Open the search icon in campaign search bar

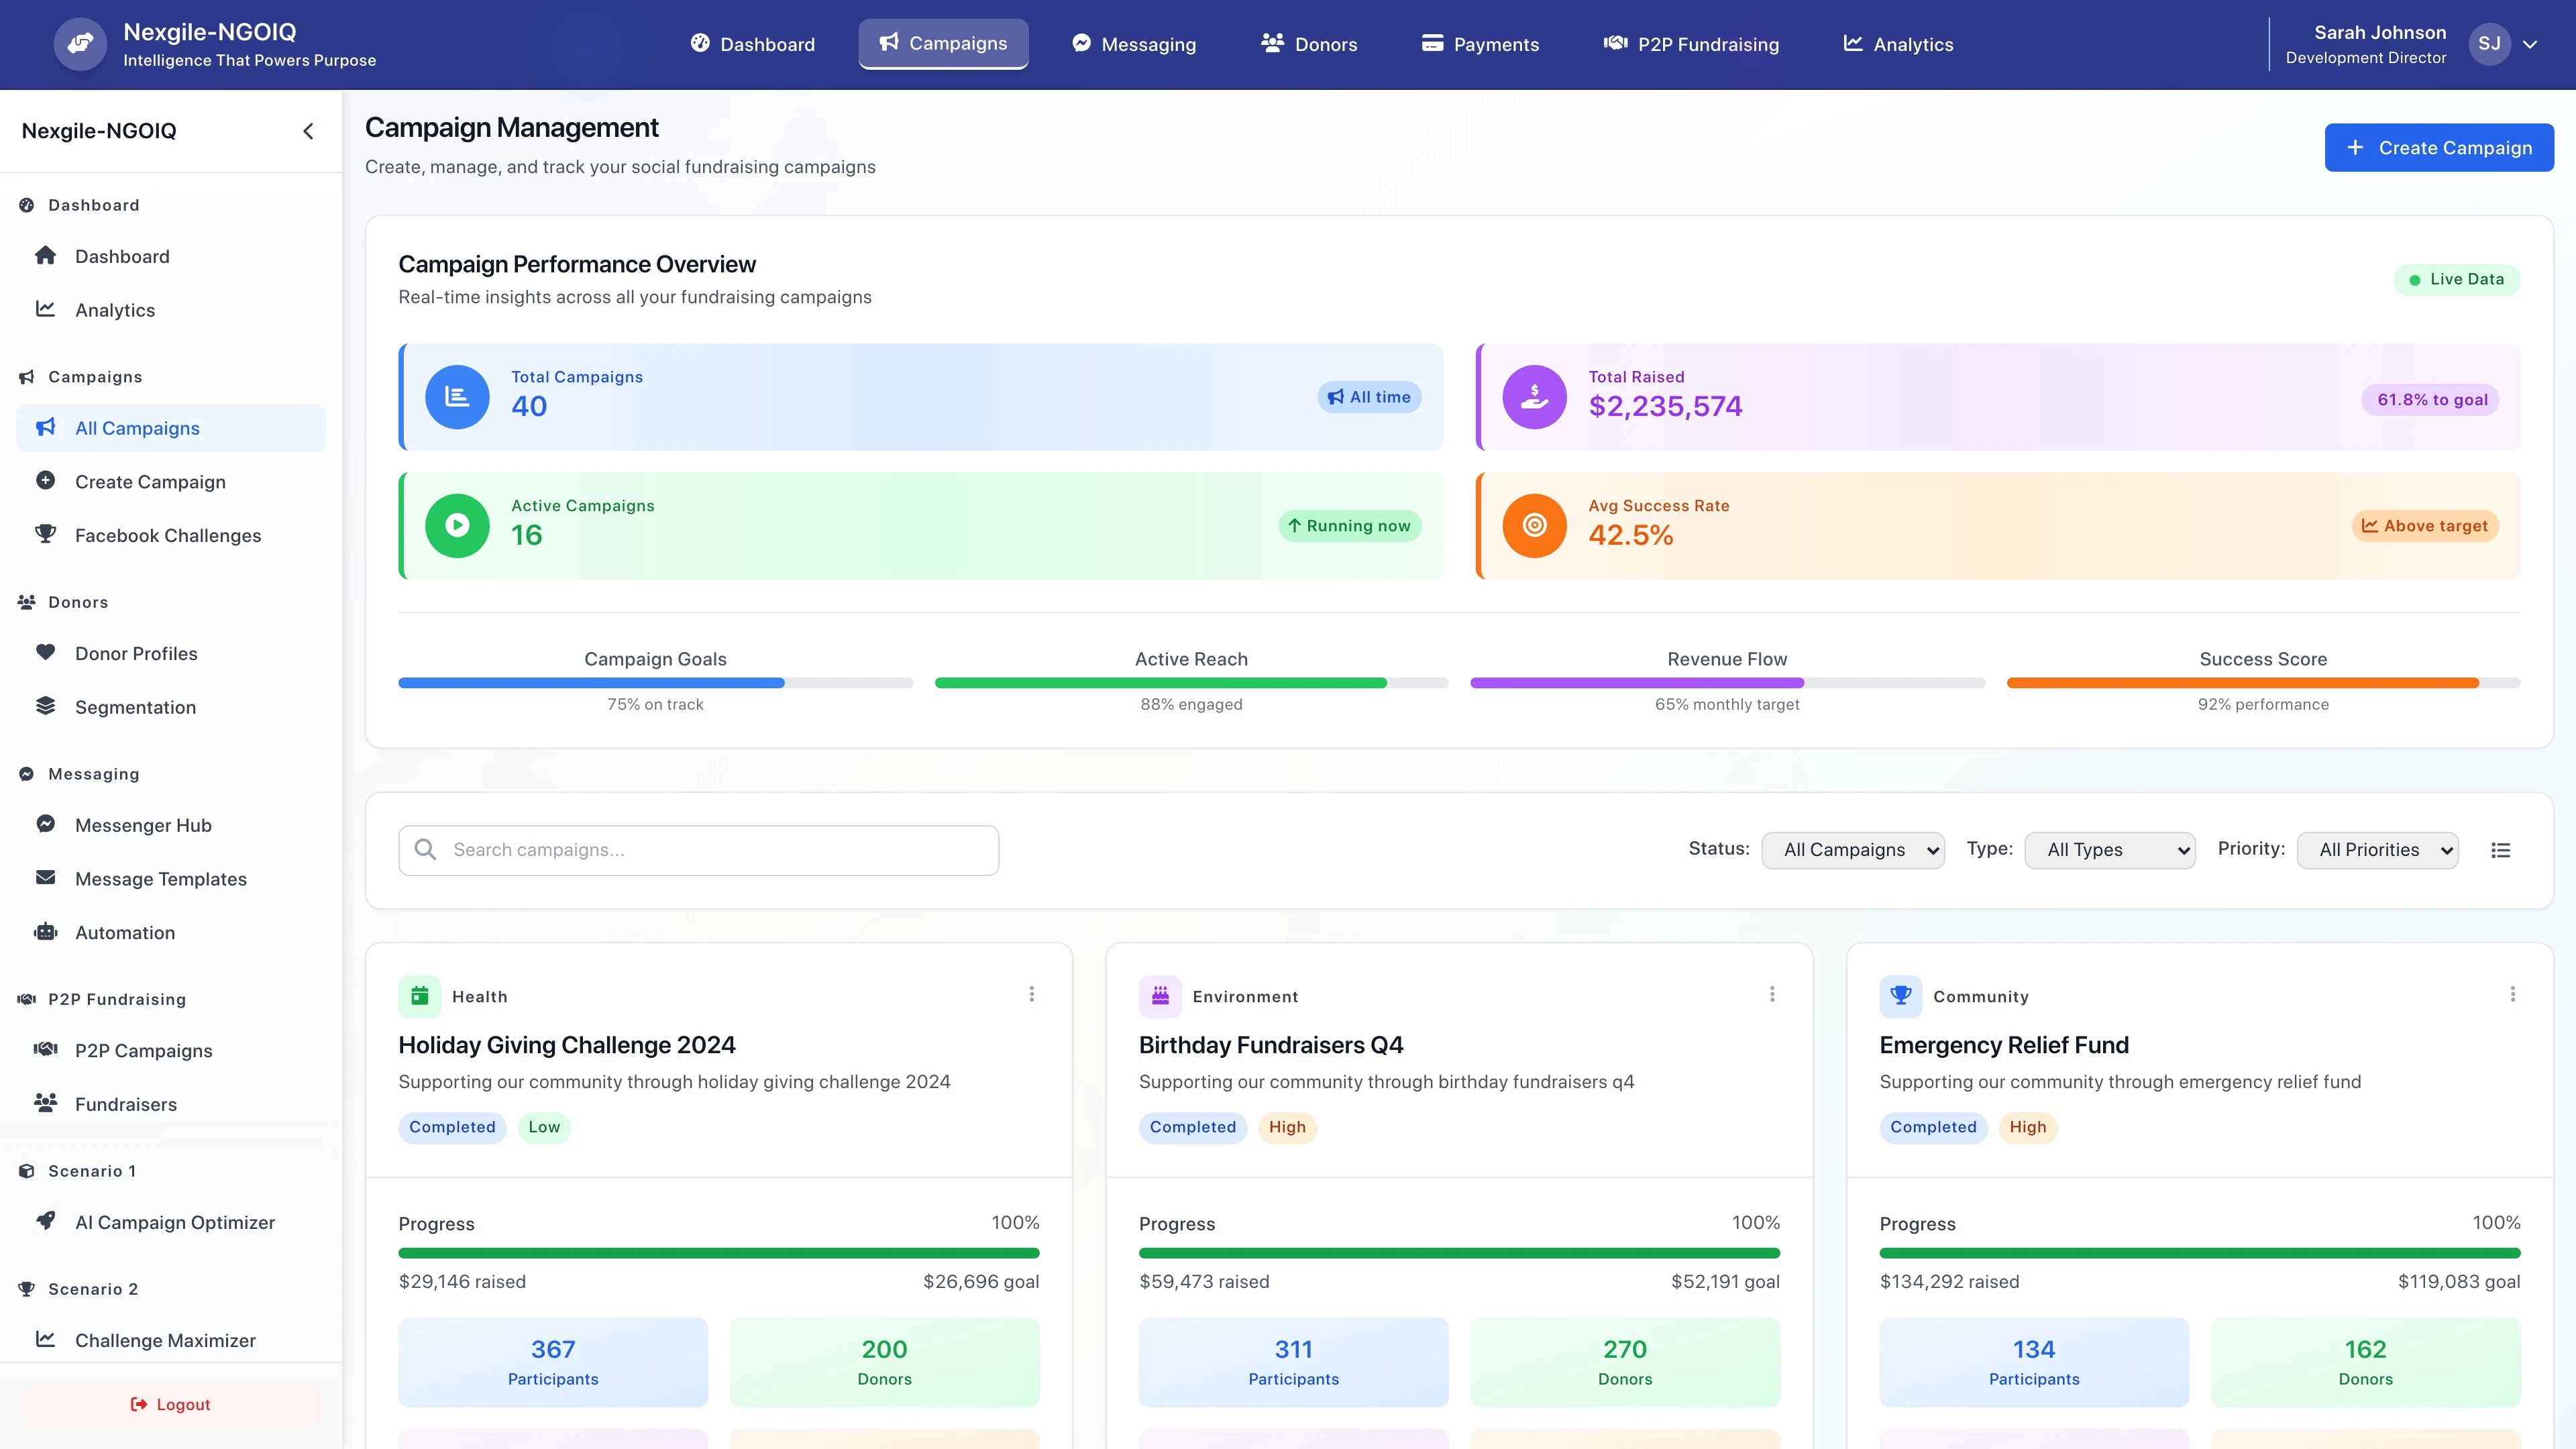[x=425, y=849]
